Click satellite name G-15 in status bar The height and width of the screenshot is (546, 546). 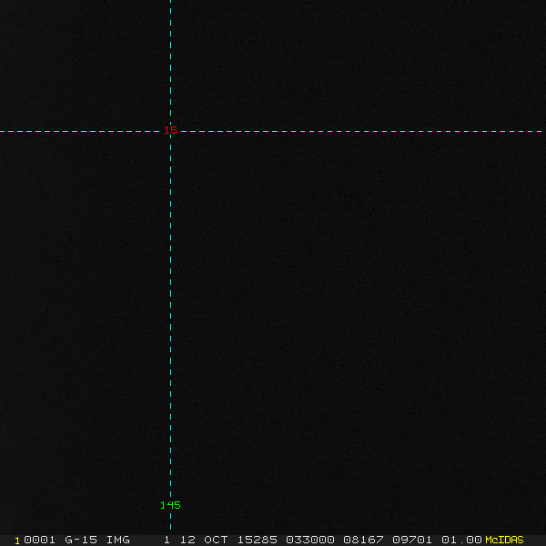(81, 540)
